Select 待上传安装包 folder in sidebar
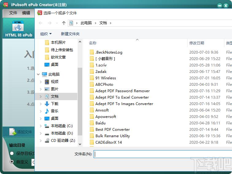 click(x=59, y=50)
